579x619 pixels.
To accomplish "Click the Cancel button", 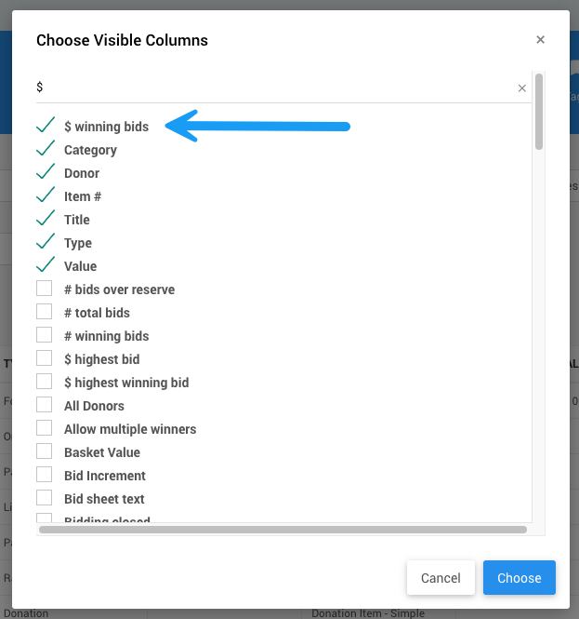I will point(441,578).
